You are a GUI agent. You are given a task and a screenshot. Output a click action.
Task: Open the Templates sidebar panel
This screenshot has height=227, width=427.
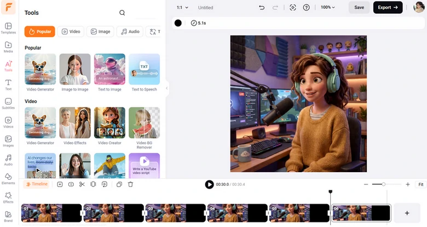tap(8, 29)
